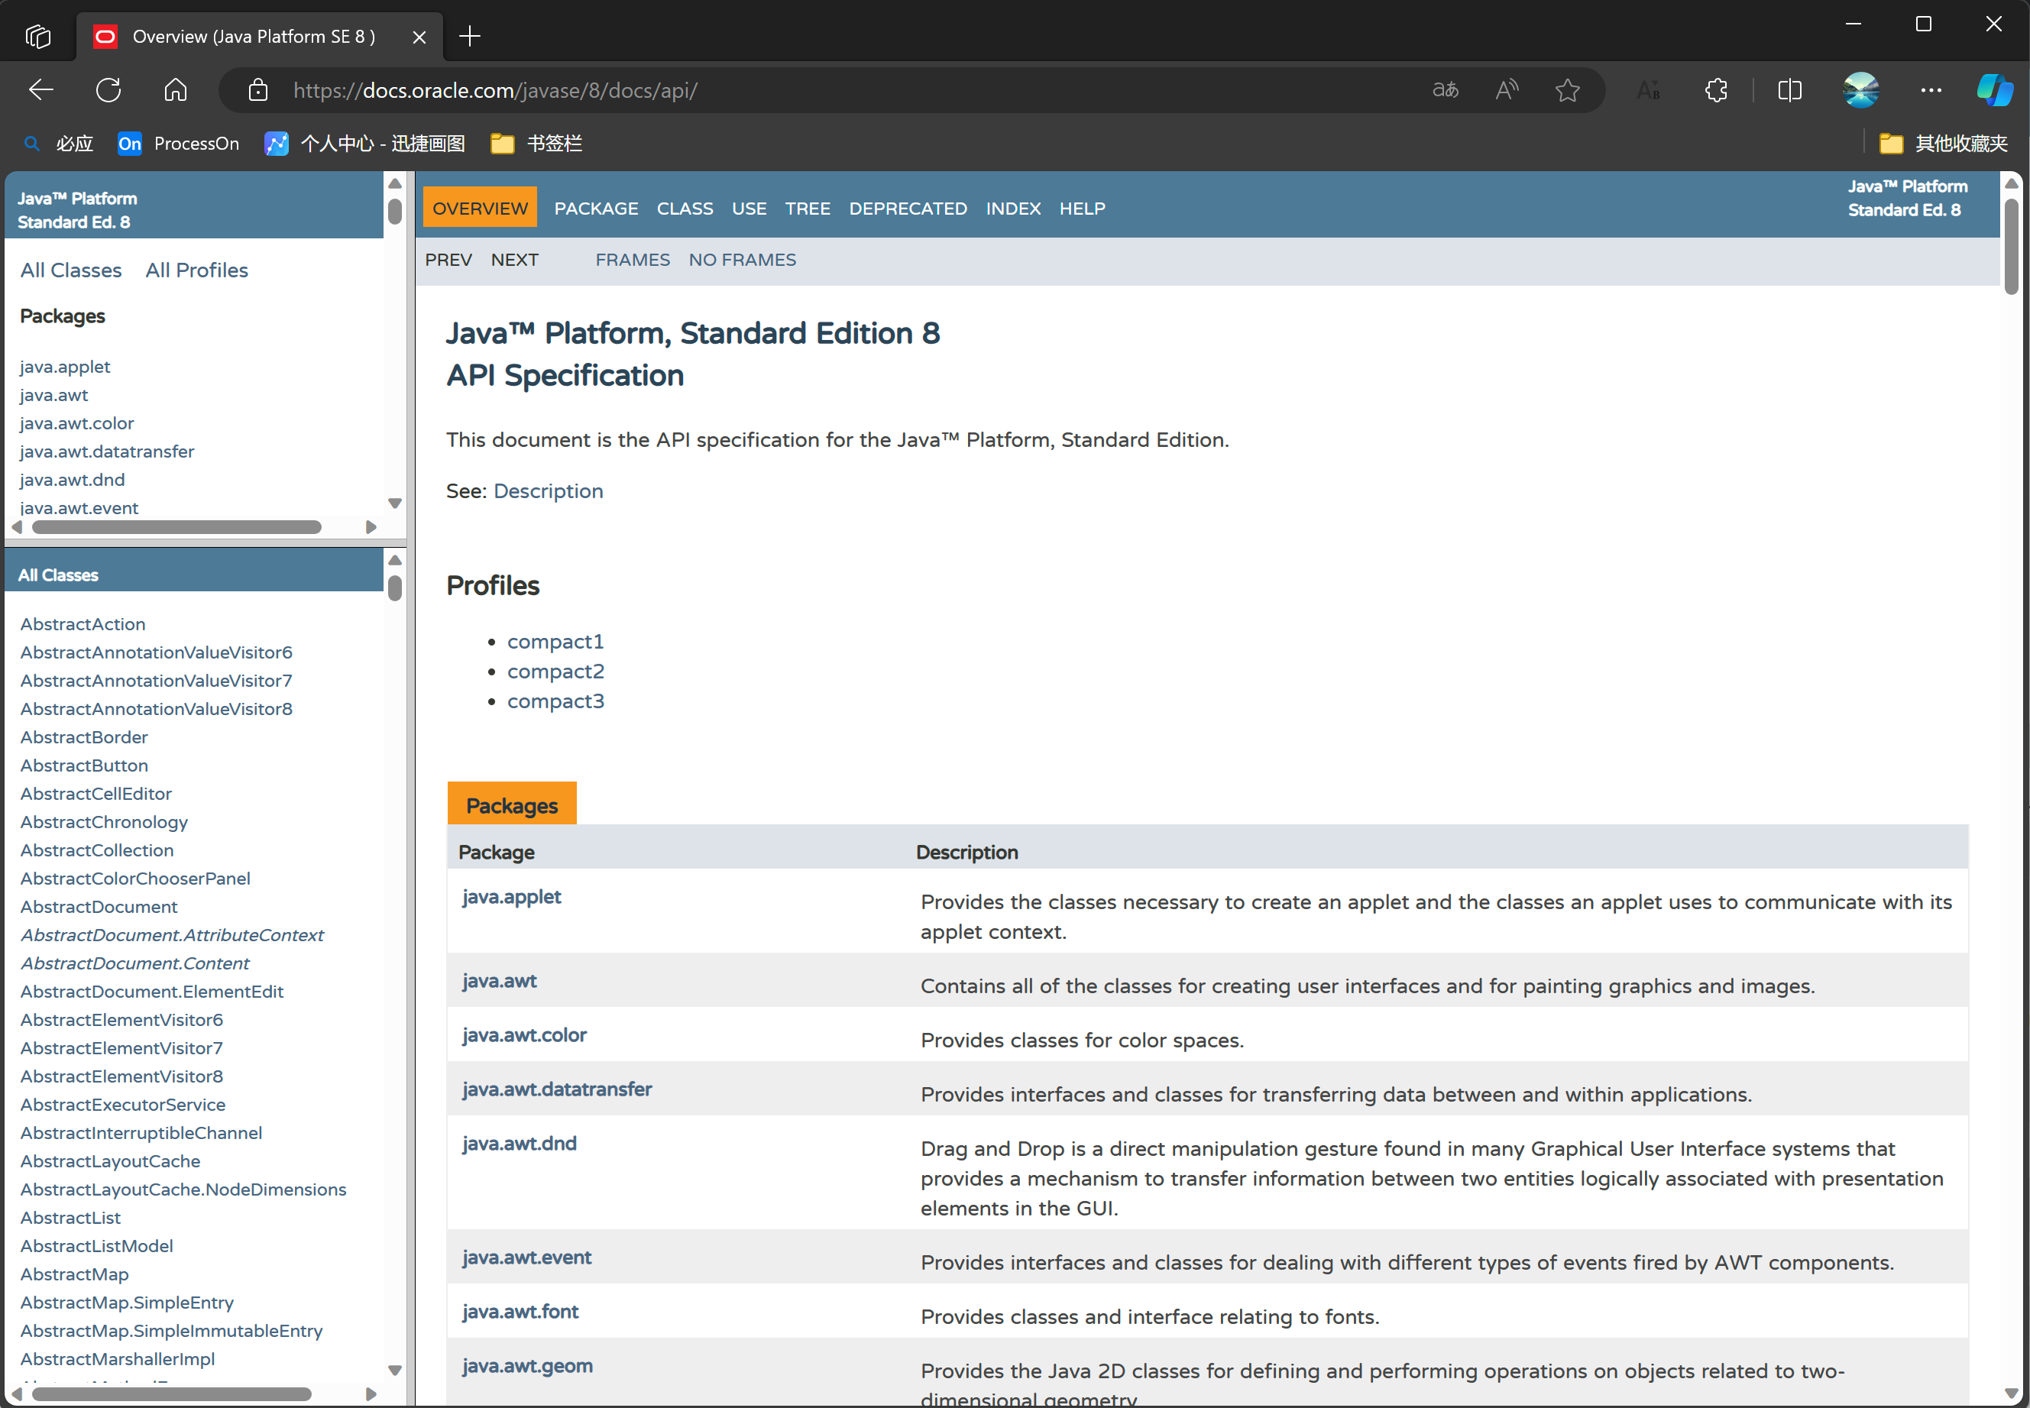Open the 其他收藏夹 bookmarks folder

(x=1944, y=144)
